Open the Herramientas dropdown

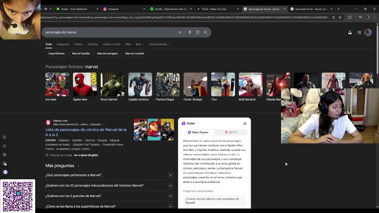click(x=159, y=44)
